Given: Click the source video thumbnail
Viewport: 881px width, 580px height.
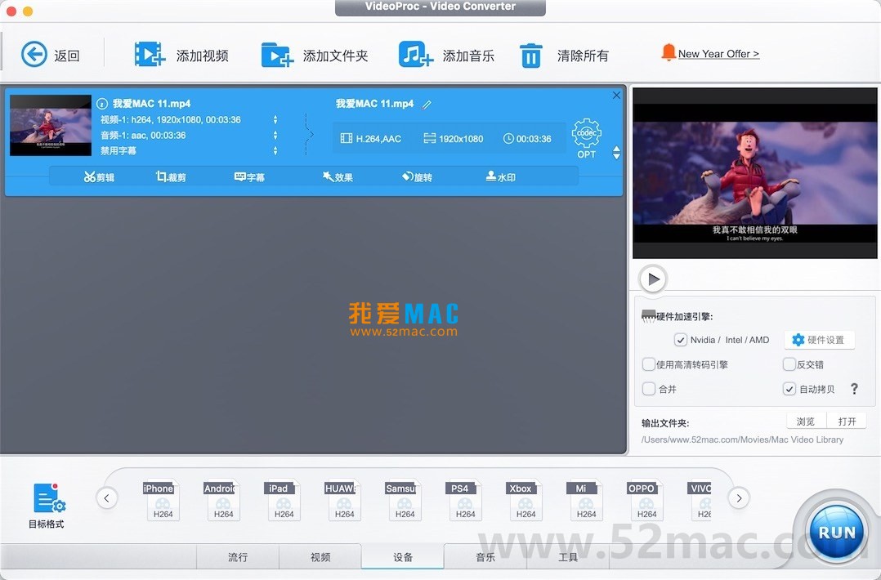Looking at the screenshot, I should coord(51,125).
